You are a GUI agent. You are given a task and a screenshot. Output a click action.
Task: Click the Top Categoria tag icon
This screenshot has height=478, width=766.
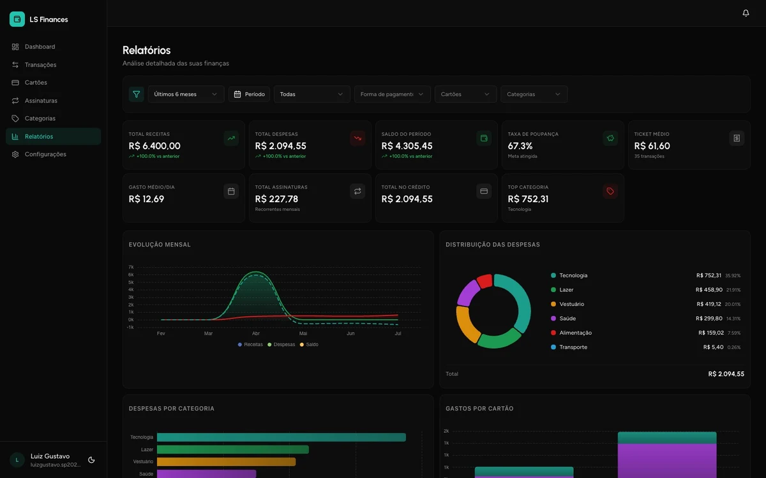[x=610, y=191]
